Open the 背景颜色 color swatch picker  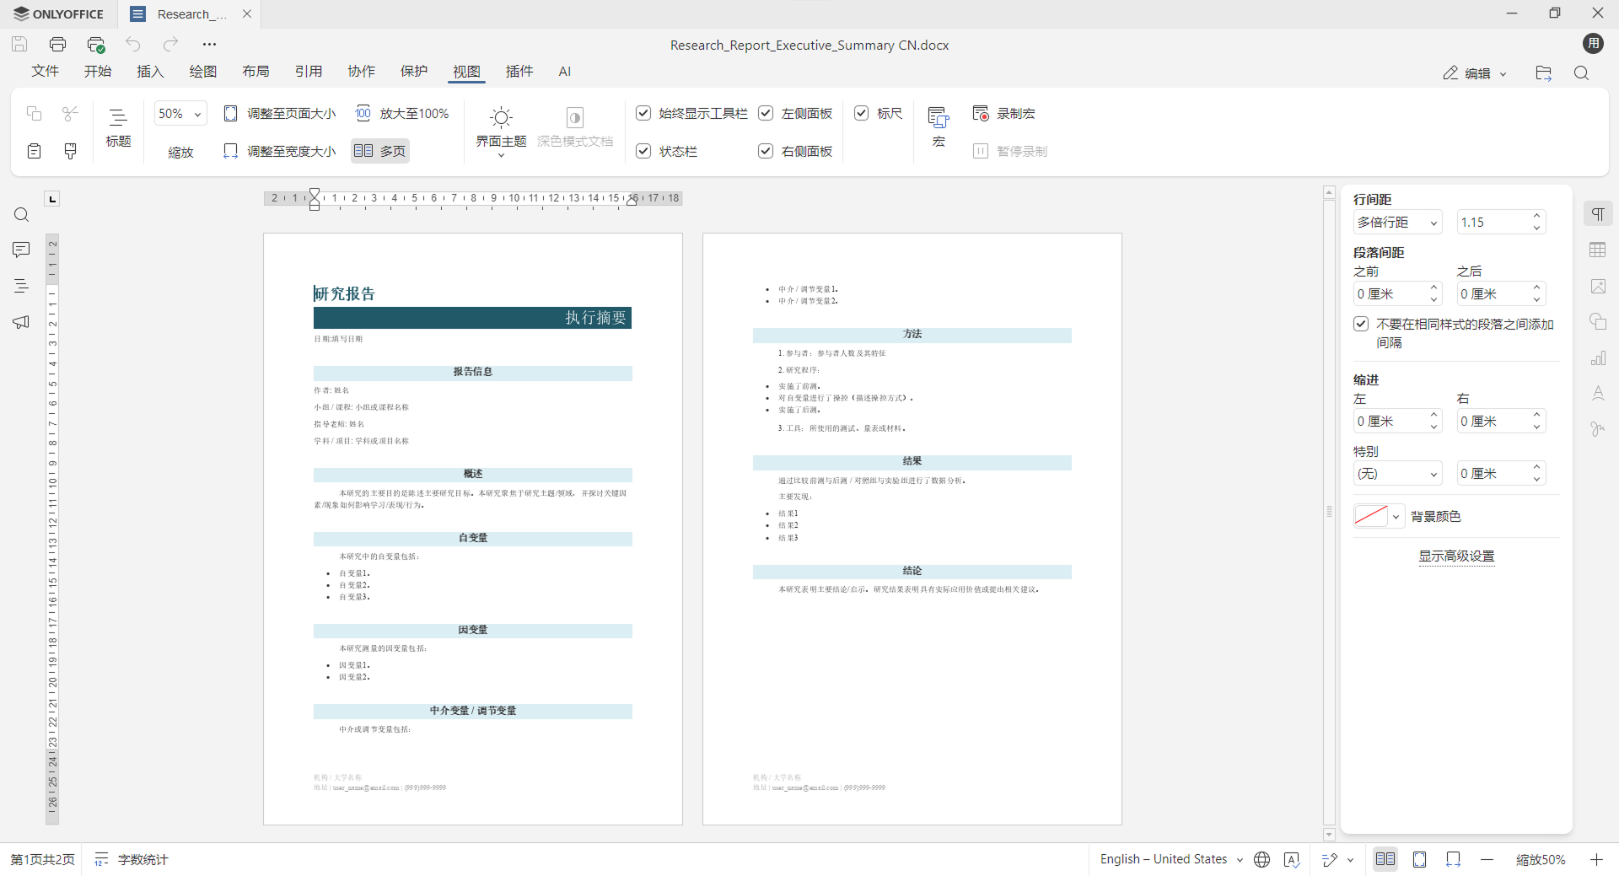coord(1372,516)
